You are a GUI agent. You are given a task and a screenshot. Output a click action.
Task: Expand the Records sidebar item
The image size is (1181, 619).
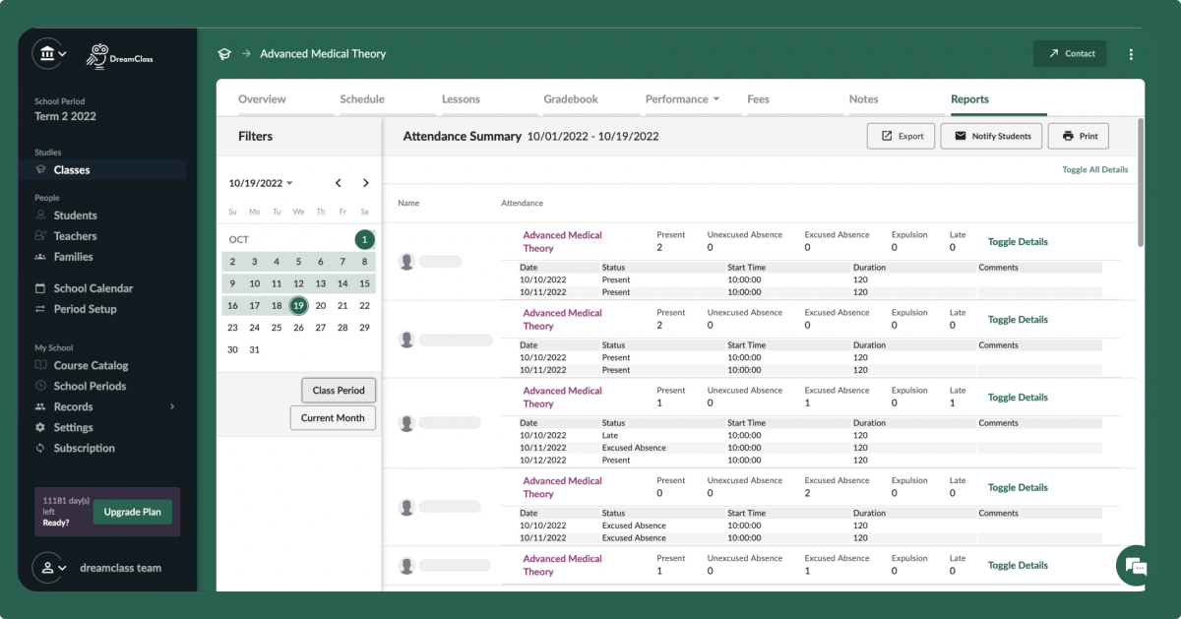coord(72,406)
